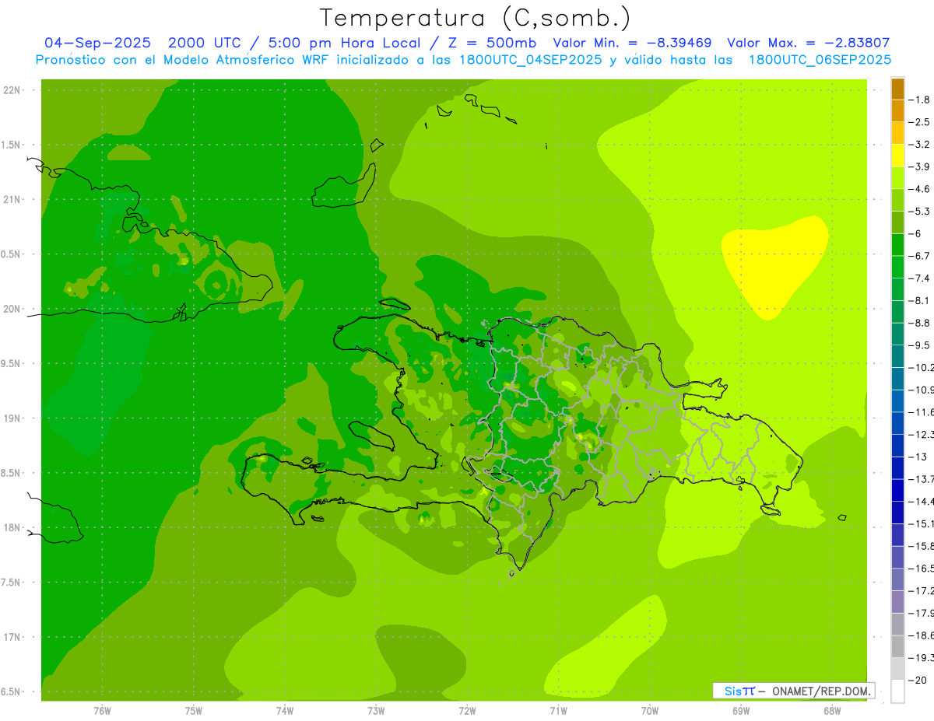
Task: Click the SisTT ONAMET/REP.DOM. logo box
Action: (x=794, y=691)
